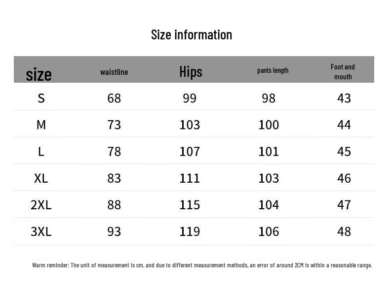Image resolution: width=390 pixels, height=292 pixels.
Task: Select the "size" column header
Action: click(x=39, y=74)
